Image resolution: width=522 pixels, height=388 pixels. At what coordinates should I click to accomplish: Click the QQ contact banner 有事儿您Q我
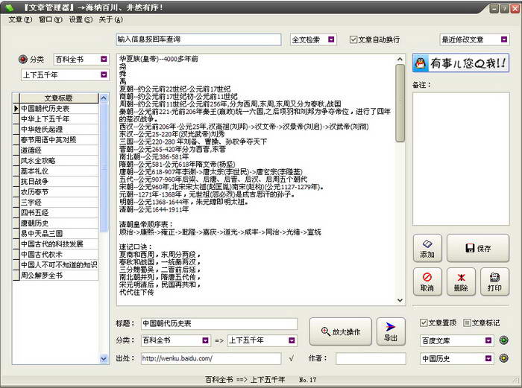(x=461, y=64)
